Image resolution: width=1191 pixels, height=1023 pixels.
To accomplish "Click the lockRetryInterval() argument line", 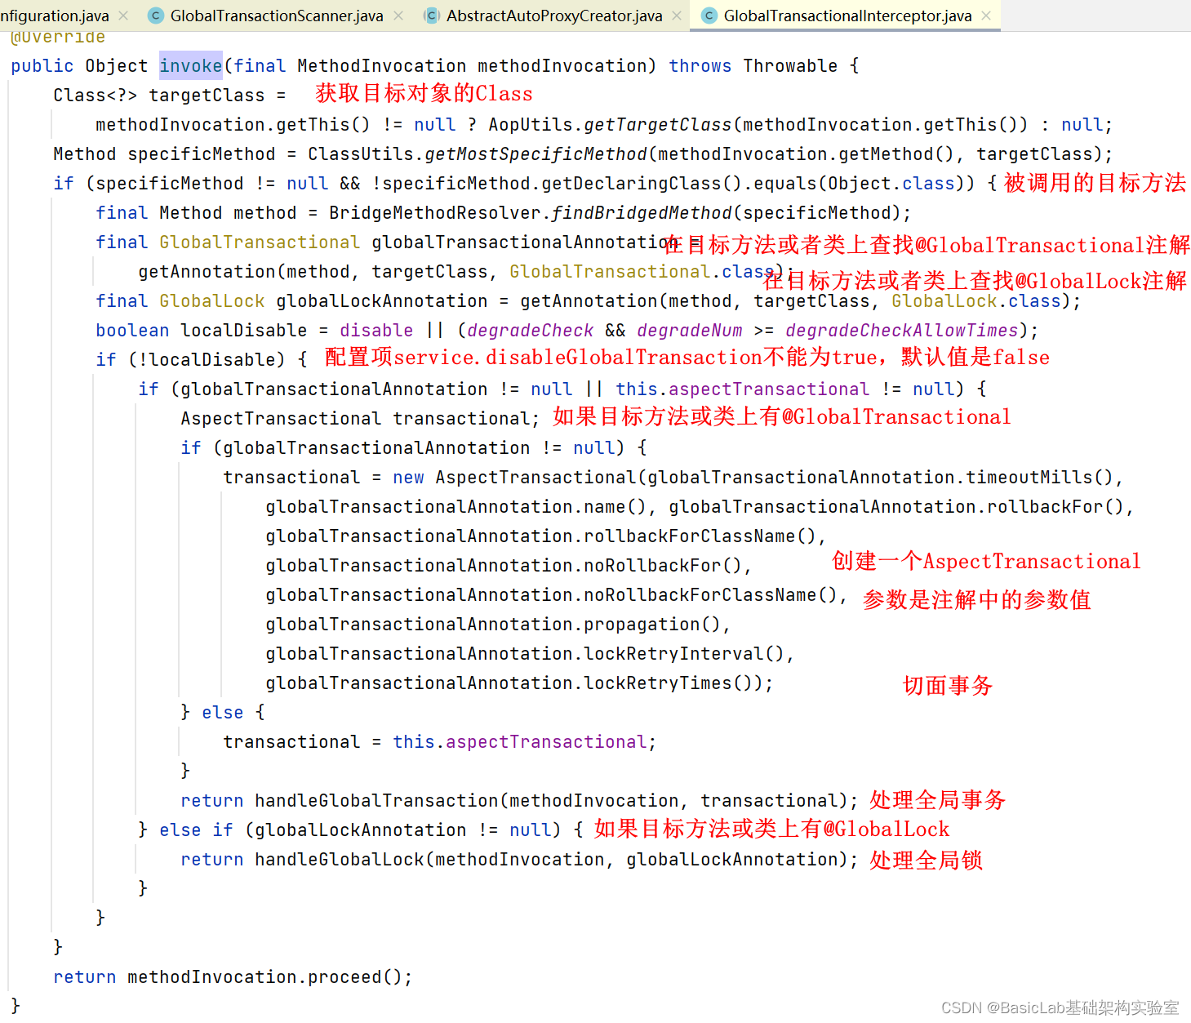I will point(530,654).
